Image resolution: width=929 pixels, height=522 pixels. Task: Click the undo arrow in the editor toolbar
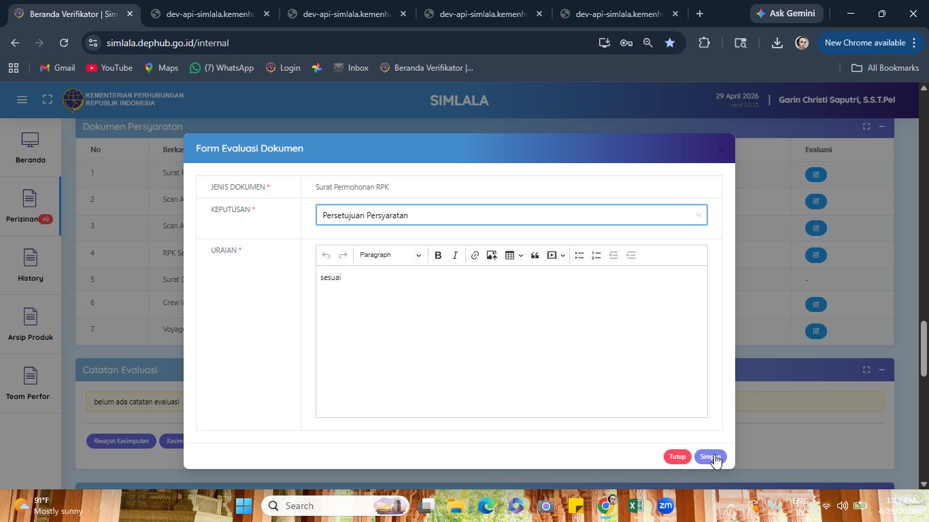click(x=326, y=255)
